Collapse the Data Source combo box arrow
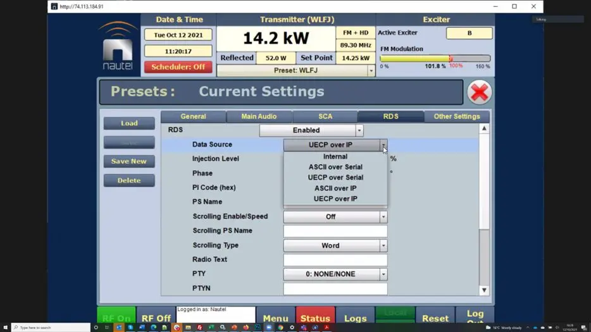The height and width of the screenshot is (332, 591). pyautogui.click(x=383, y=145)
